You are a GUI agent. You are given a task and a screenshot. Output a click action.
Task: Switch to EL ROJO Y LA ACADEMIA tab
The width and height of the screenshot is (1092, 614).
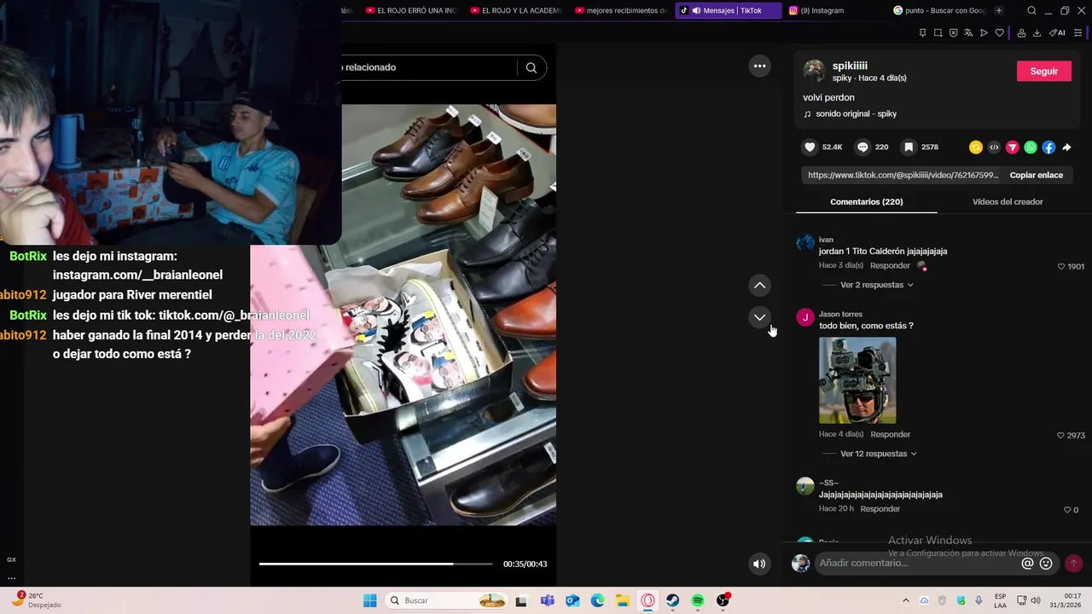(515, 10)
